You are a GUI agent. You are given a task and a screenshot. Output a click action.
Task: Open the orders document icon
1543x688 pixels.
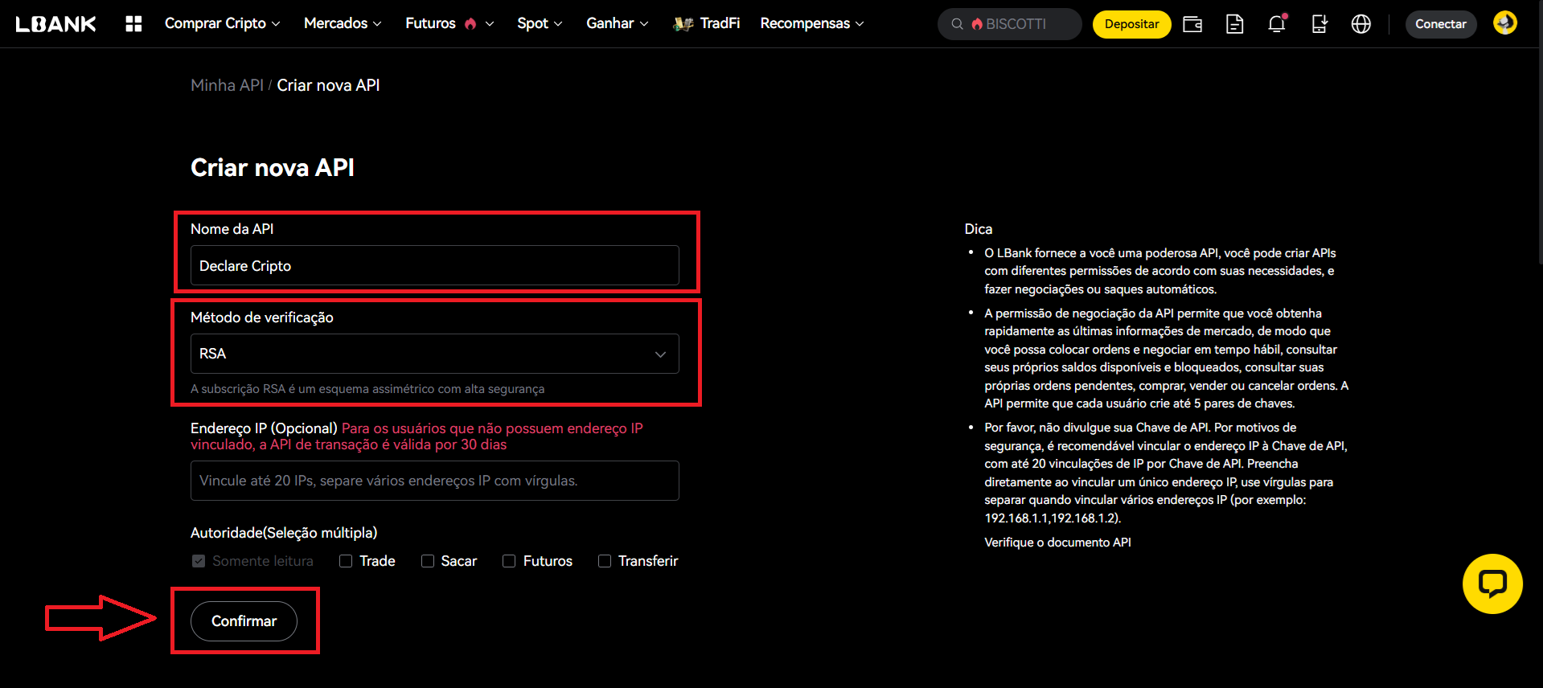click(x=1234, y=24)
